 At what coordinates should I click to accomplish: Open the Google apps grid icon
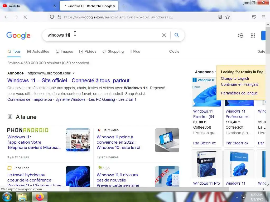click(253, 36)
